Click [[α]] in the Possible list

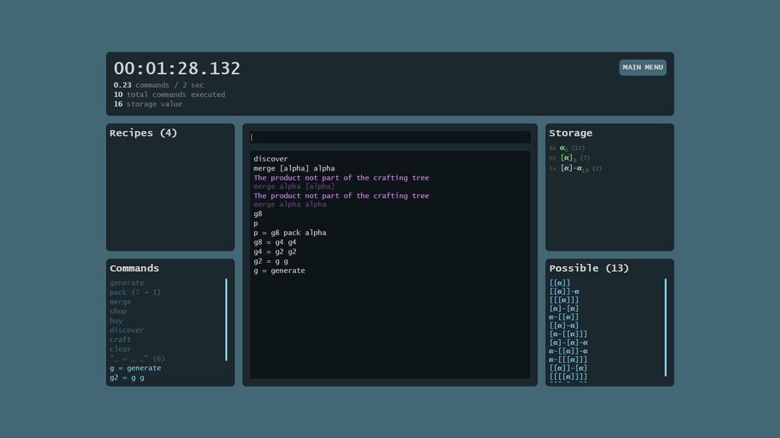tap(559, 283)
